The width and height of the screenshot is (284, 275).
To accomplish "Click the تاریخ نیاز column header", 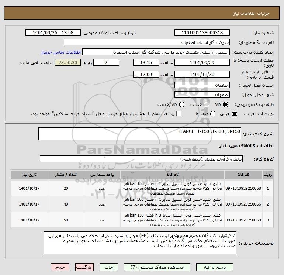I will 29,175.
